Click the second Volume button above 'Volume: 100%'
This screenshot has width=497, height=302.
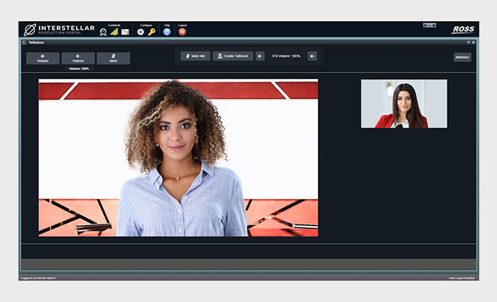78,58
